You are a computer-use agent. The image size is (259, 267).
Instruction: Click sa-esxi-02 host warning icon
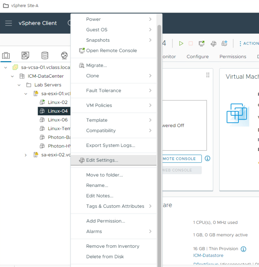(x=36, y=155)
